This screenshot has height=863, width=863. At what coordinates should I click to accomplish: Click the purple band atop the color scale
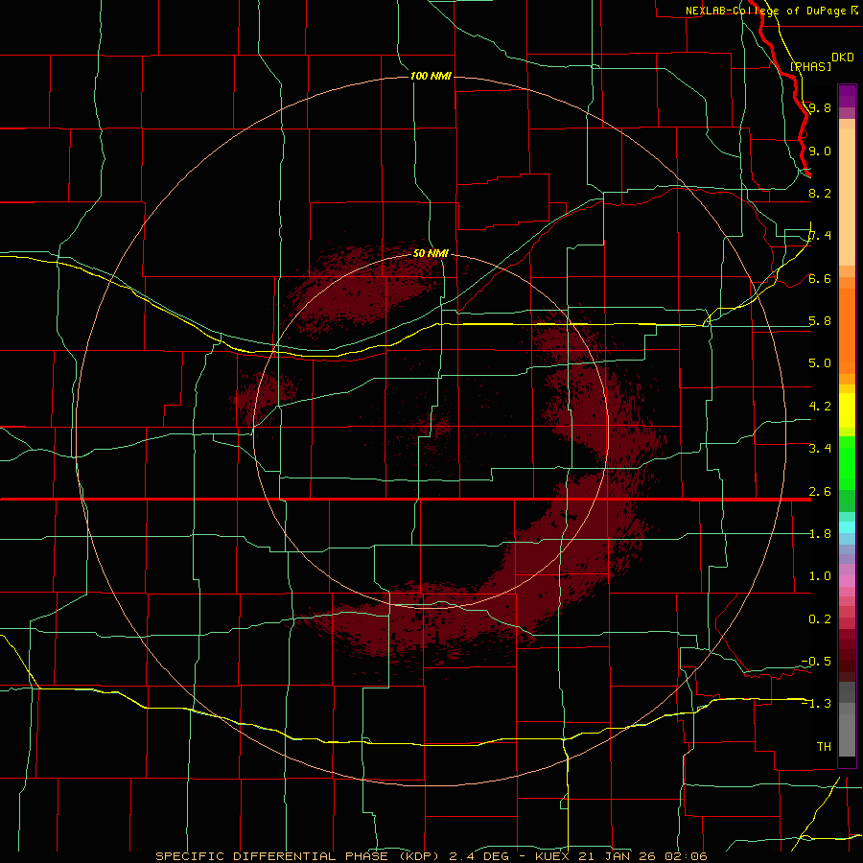[847, 96]
